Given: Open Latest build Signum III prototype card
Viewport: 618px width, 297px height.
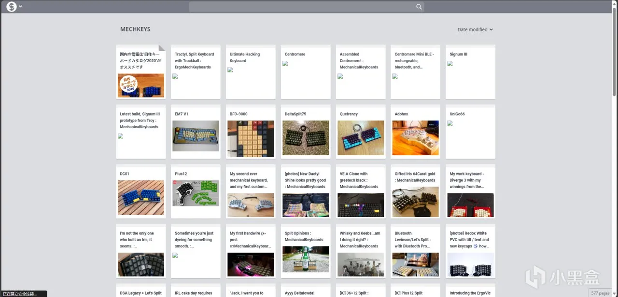Looking at the screenshot, I should click(x=141, y=132).
